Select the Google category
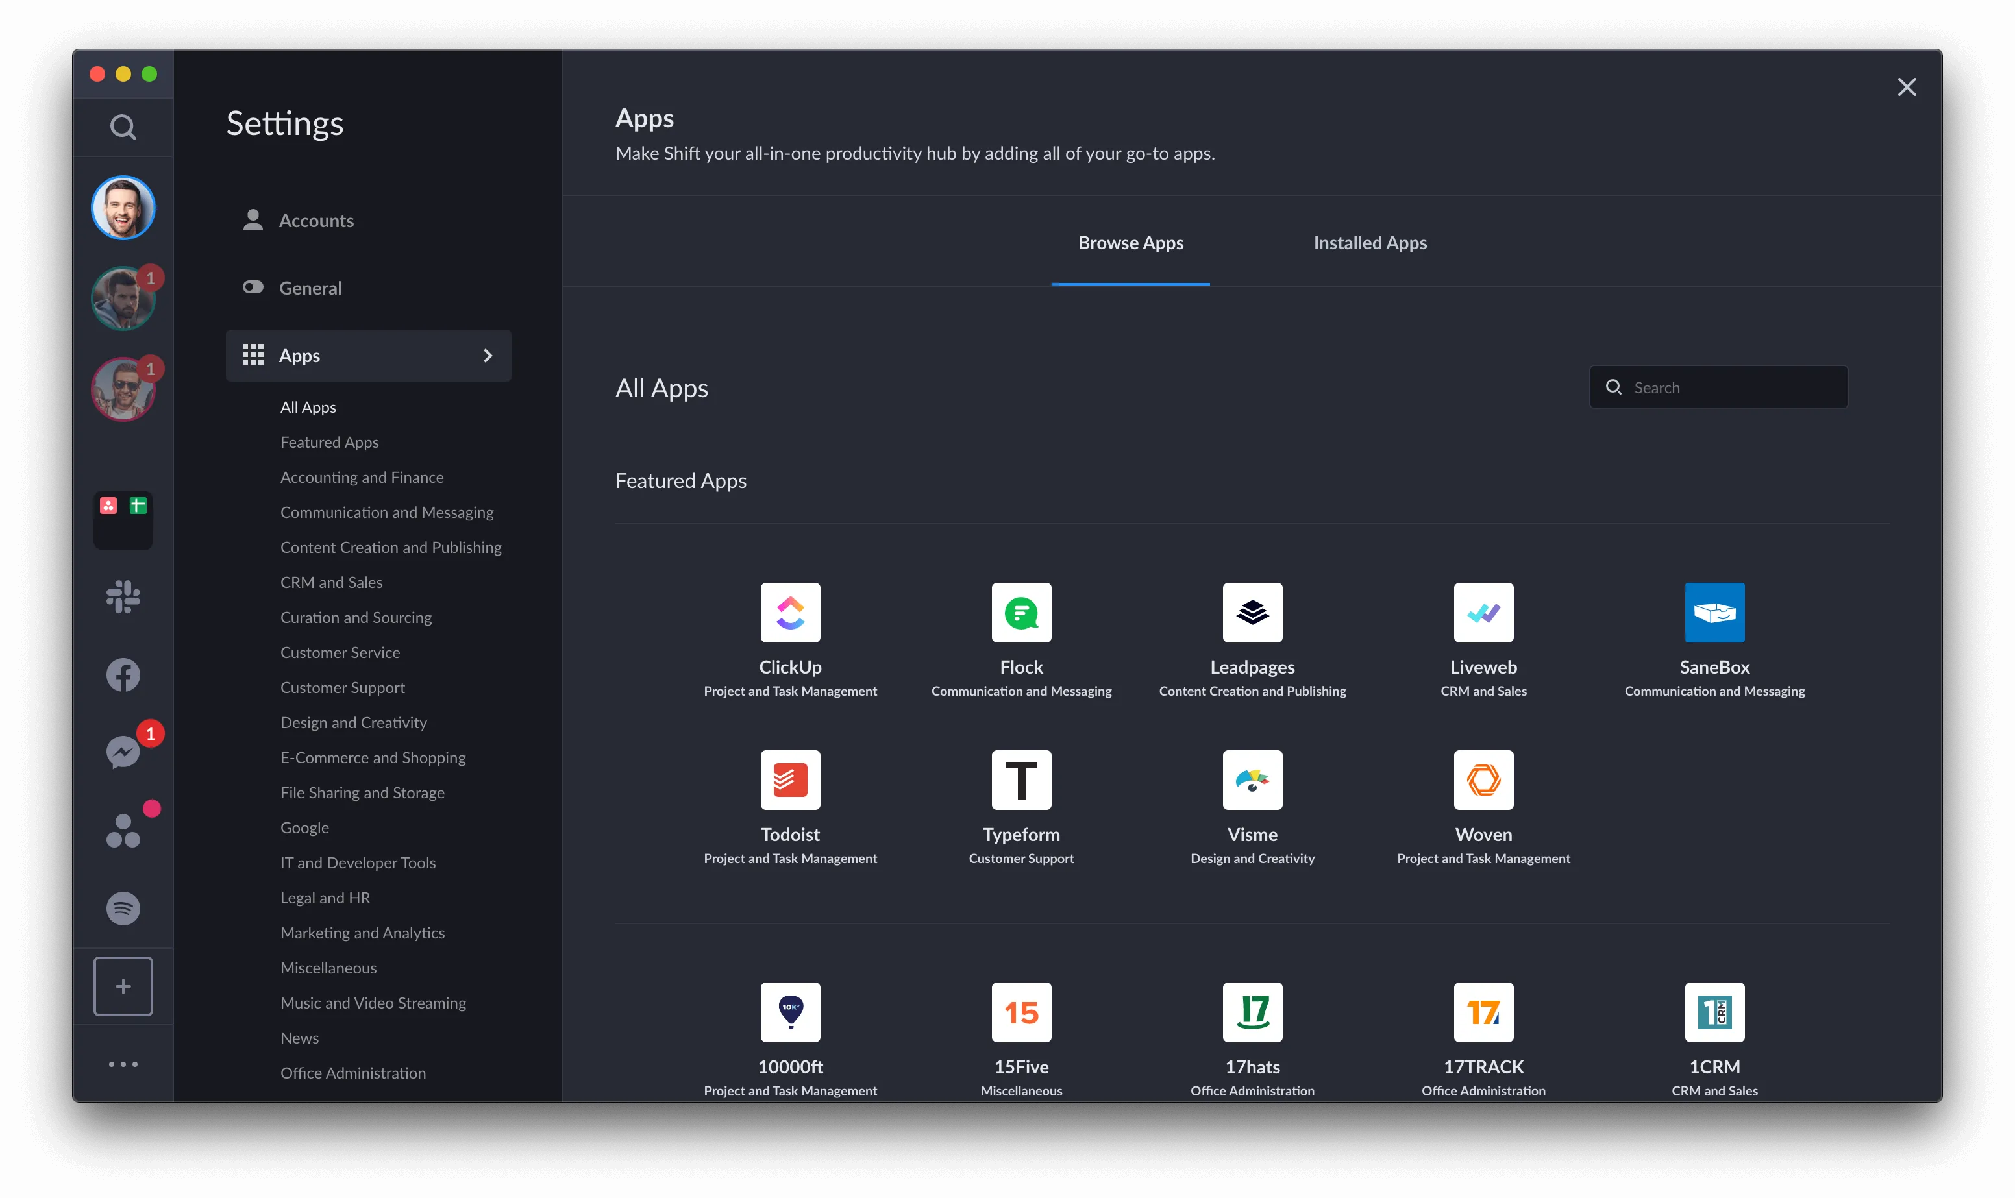The width and height of the screenshot is (2015, 1198). (304, 827)
